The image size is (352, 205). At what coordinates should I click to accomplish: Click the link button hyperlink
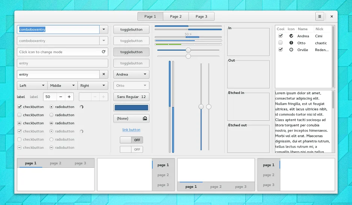coord(131,130)
